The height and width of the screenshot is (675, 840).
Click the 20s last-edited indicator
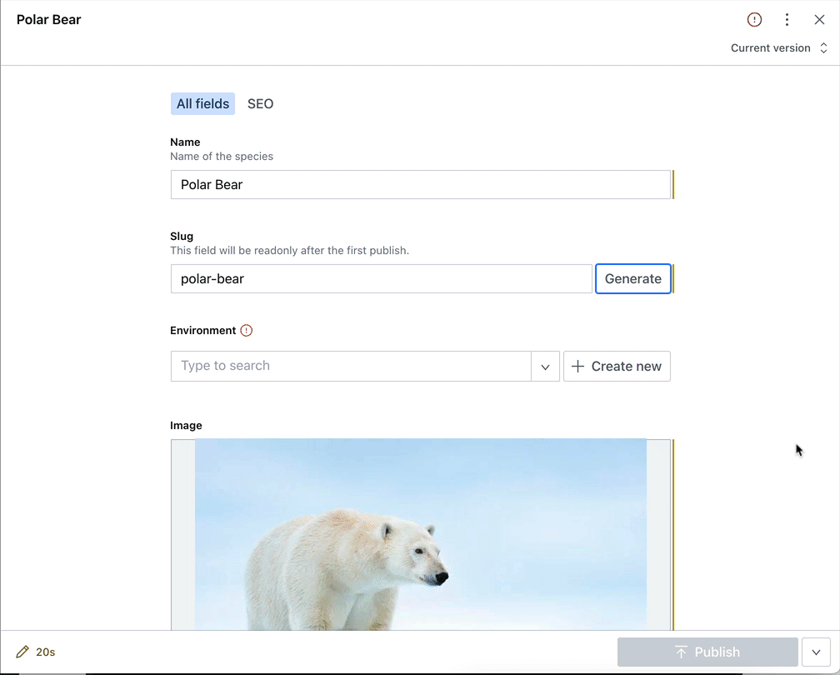pyautogui.click(x=46, y=652)
